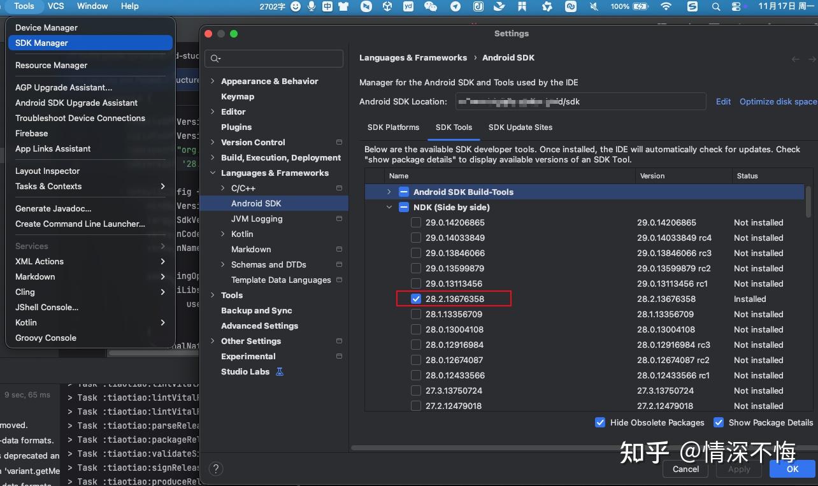Uncheck NDK version 28.2.13676358
Viewport: 818px width, 486px height.
pos(416,299)
